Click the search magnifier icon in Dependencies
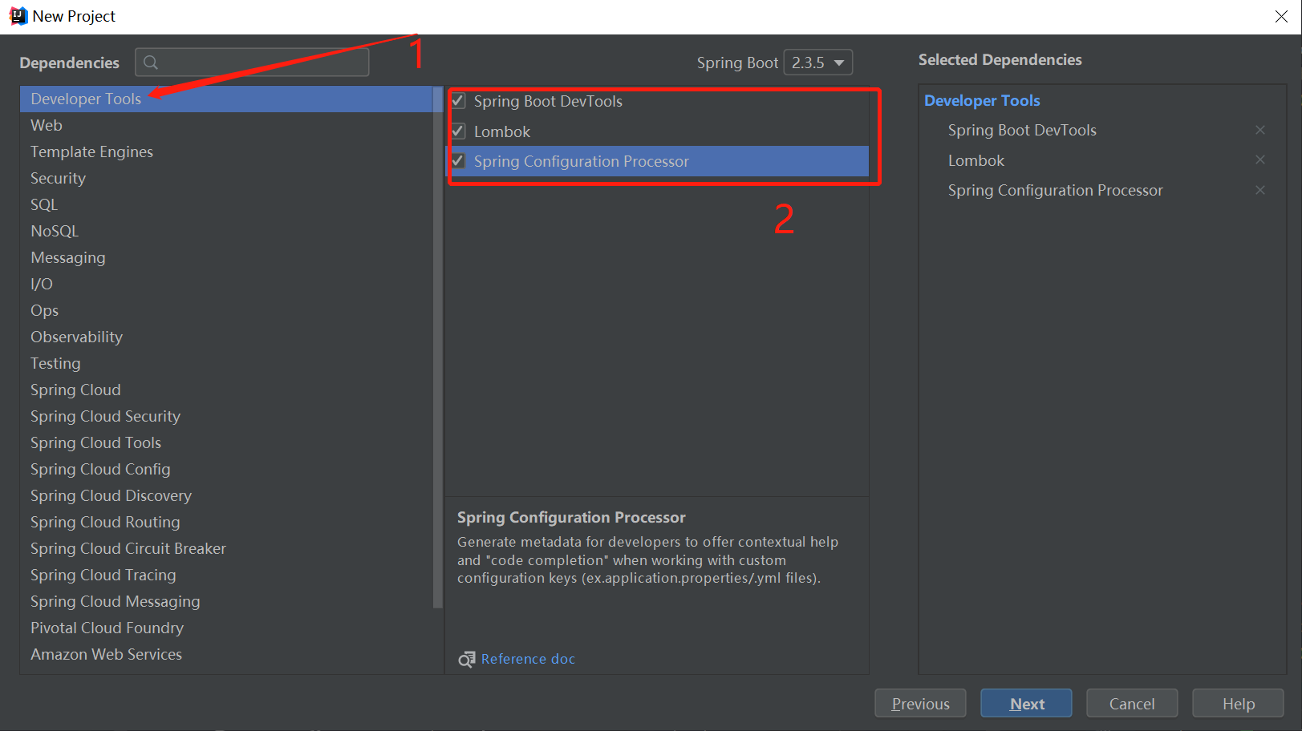Image resolution: width=1302 pixels, height=731 pixels. [150, 63]
